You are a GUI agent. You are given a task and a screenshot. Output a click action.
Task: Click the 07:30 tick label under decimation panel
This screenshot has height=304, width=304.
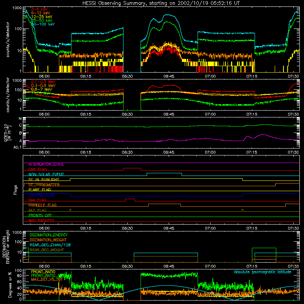pyautogui.click(x=293, y=266)
